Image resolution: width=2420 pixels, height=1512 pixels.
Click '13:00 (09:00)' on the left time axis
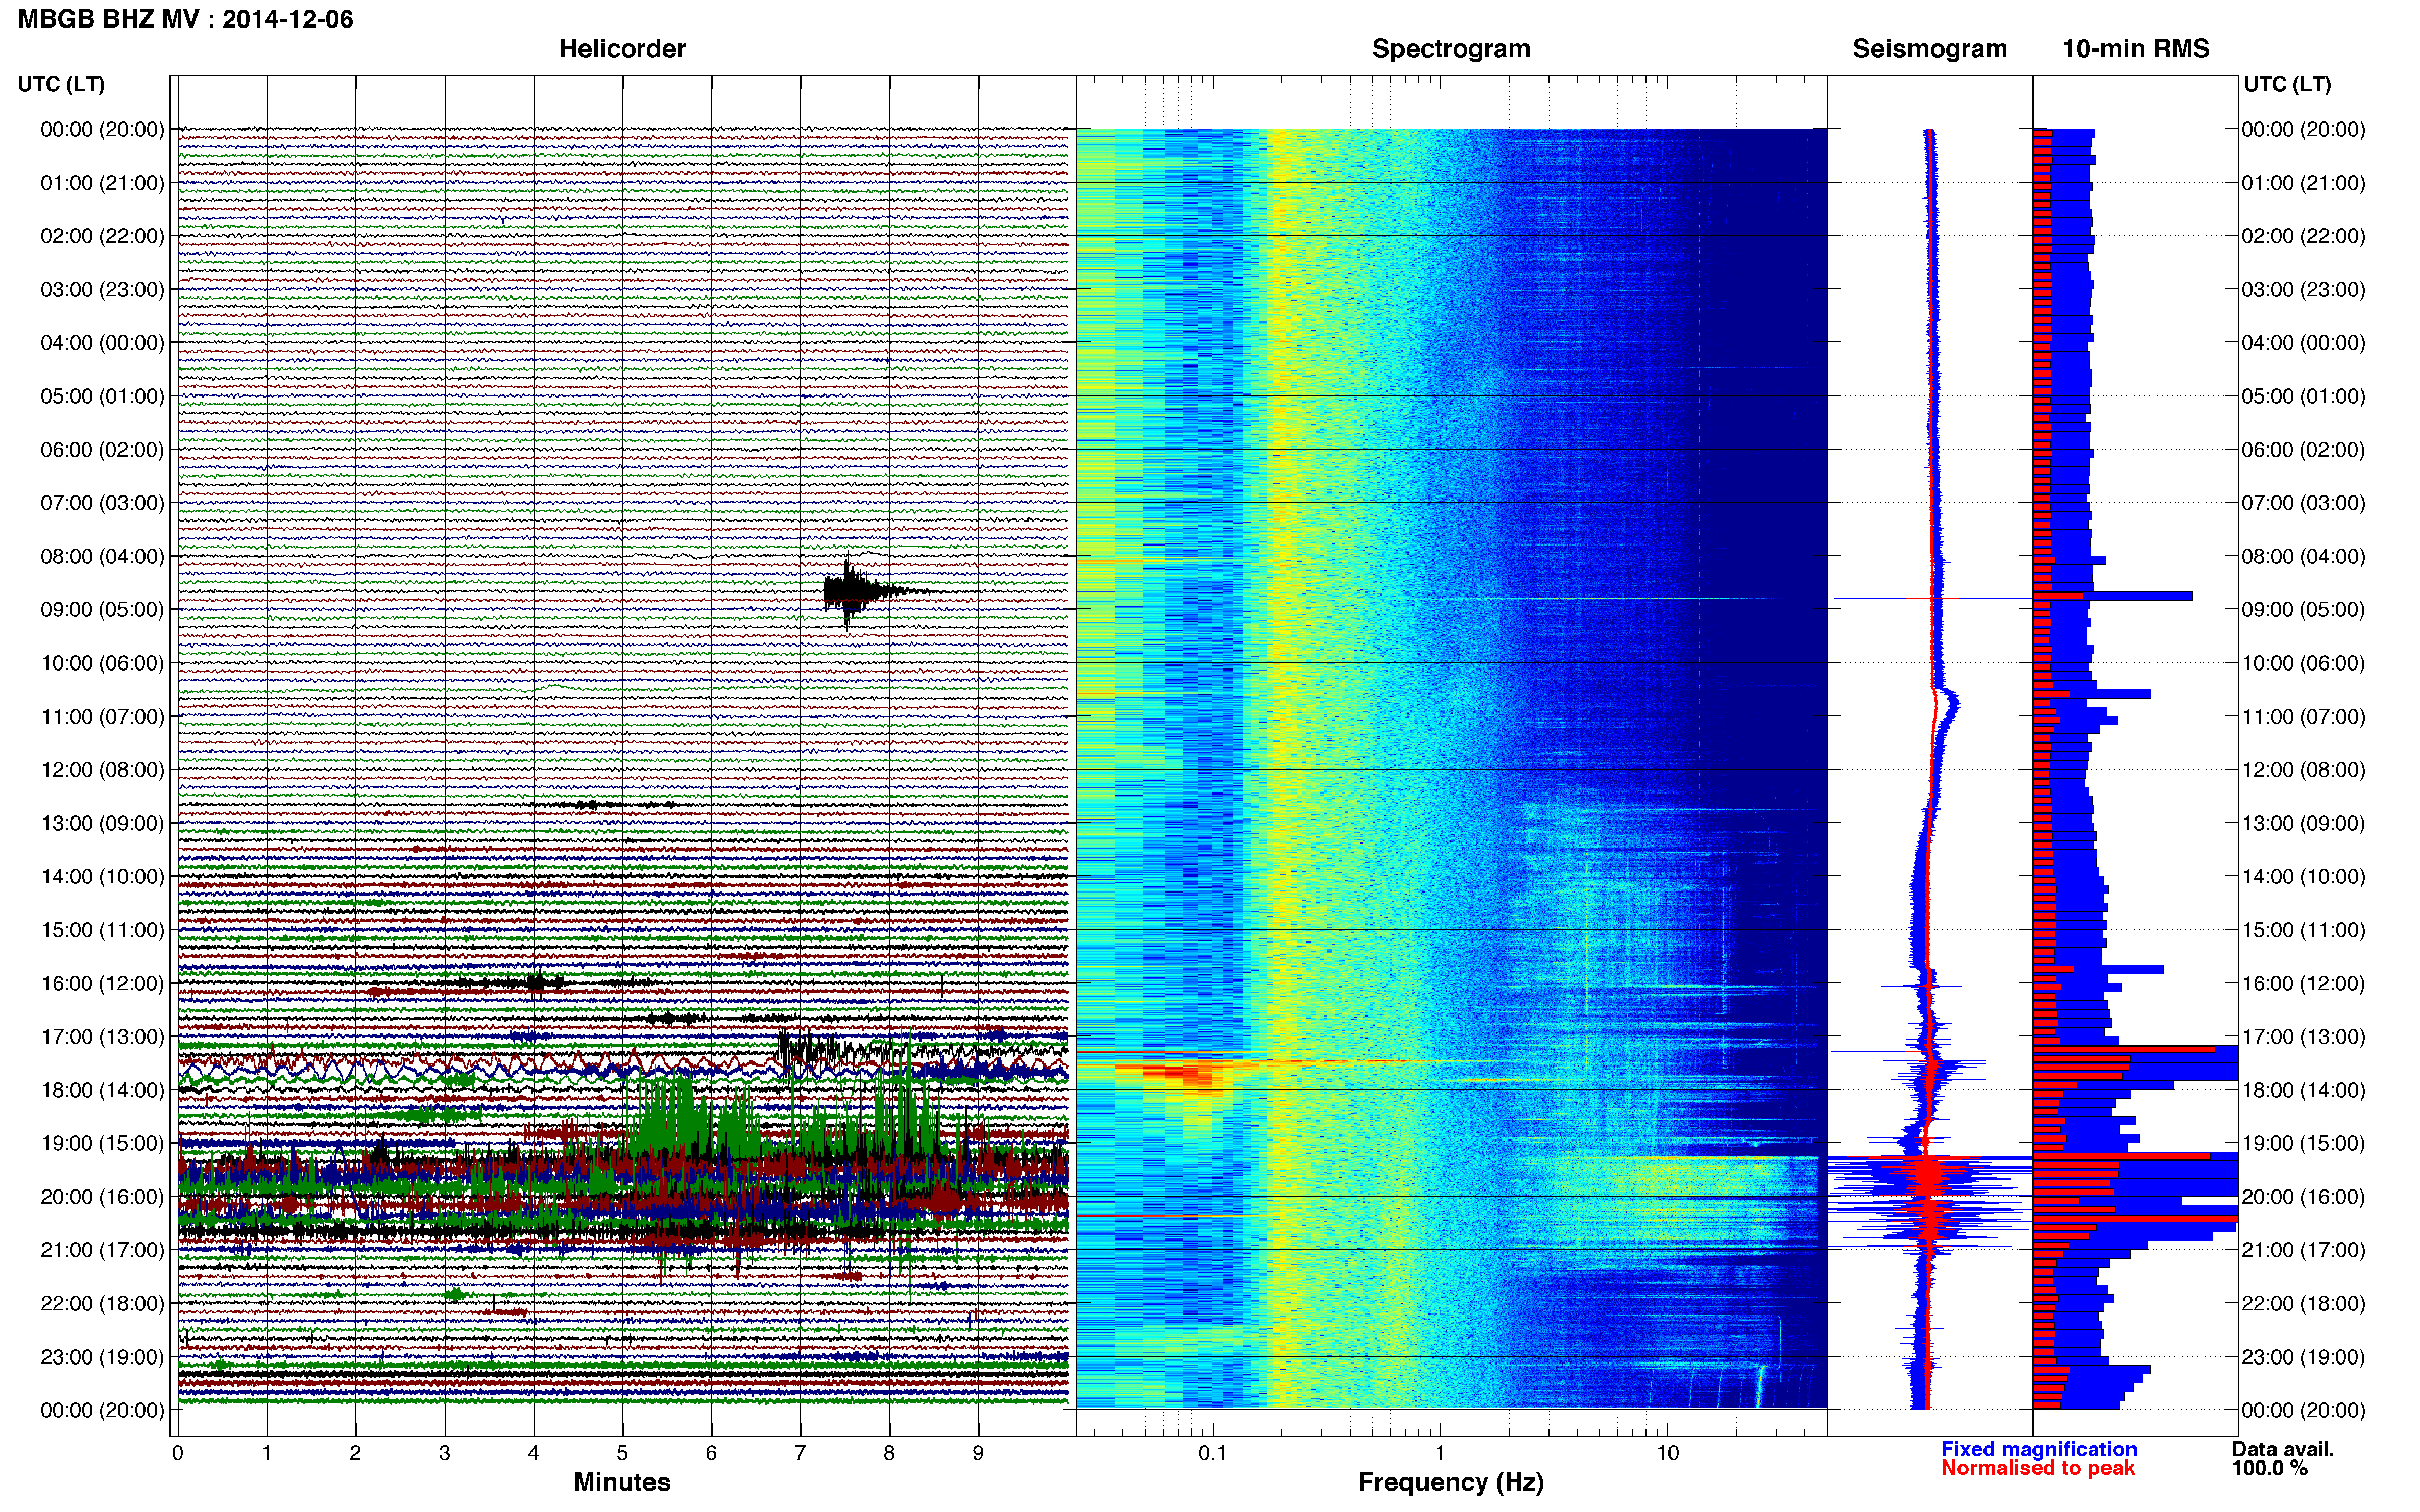click(x=102, y=823)
